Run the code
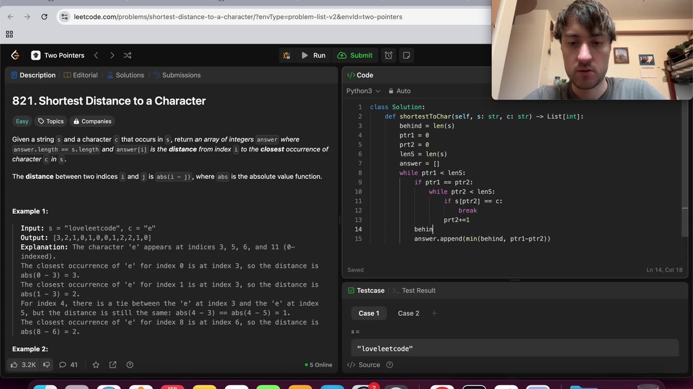The height and width of the screenshot is (389, 693). click(x=313, y=55)
